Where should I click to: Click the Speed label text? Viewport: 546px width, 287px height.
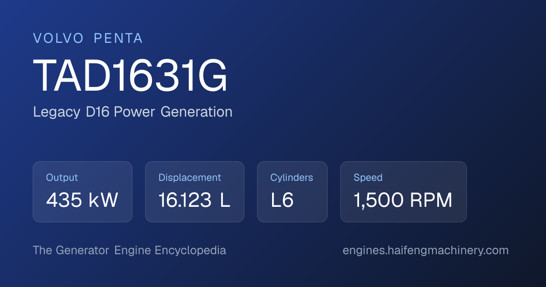pos(368,178)
